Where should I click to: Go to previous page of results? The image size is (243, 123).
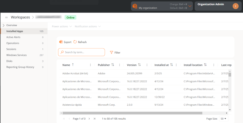69,119
